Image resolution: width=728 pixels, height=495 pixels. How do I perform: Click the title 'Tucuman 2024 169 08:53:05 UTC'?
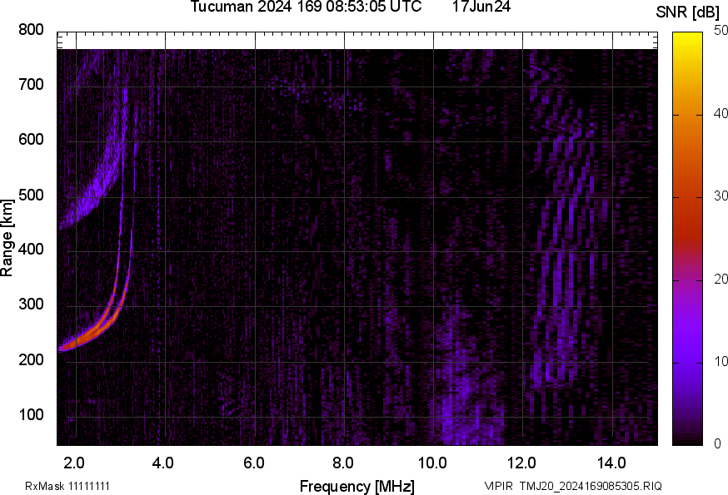pyautogui.click(x=306, y=7)
